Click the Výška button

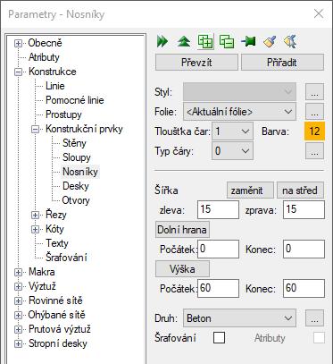pyautogui.click(x=182, y=269)
